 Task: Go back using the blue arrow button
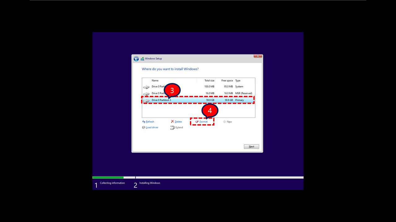(x=136, y=59)
